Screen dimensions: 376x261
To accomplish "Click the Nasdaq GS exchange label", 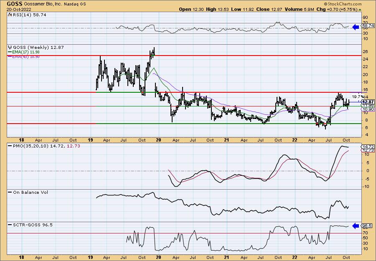I will 75,4.
